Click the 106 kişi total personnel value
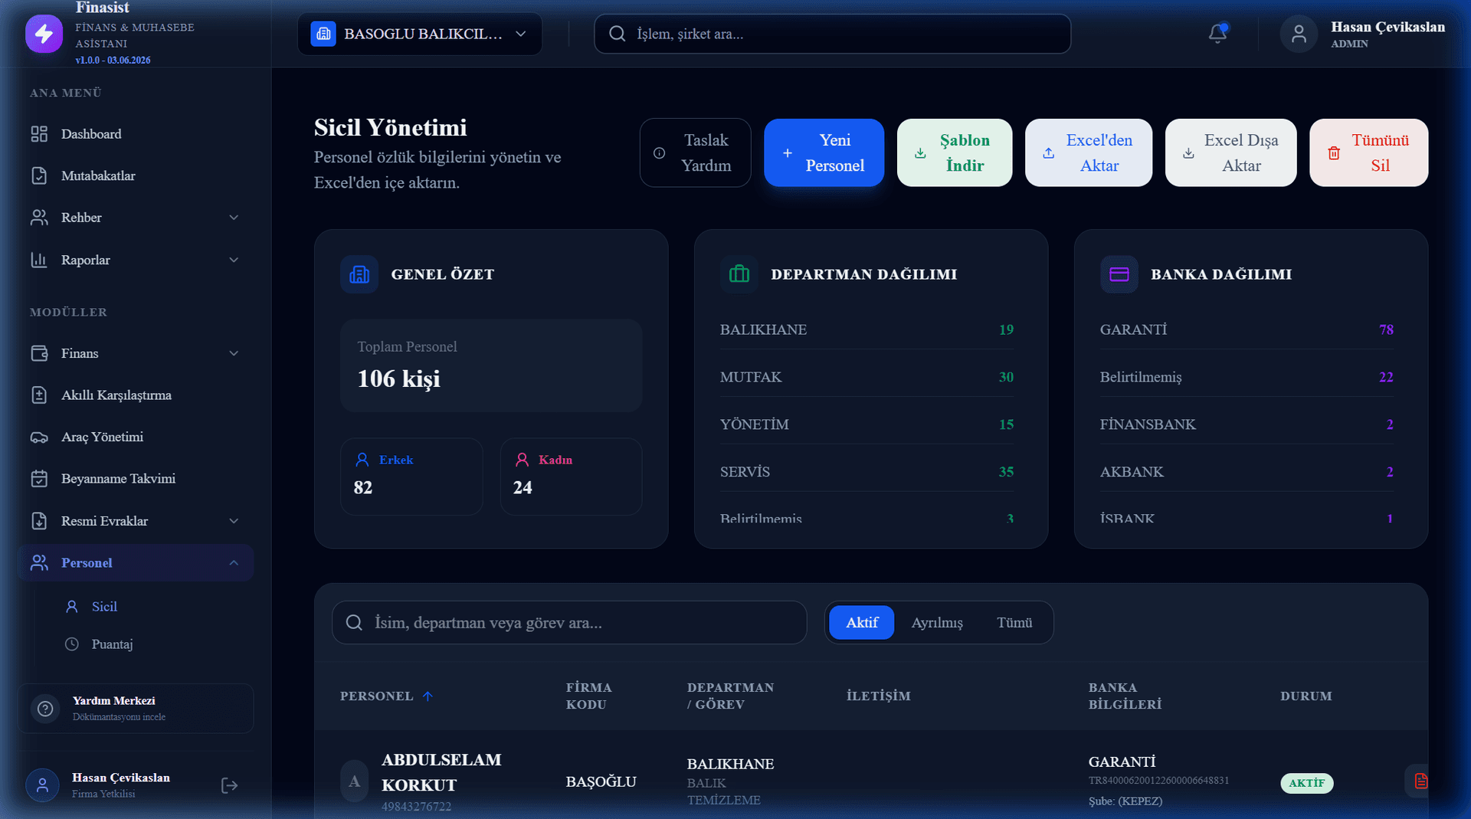The image size is (1471, 819). click(398, 378)
